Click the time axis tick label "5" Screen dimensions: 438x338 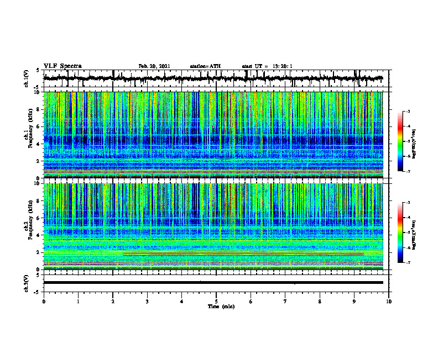point(216,302)
